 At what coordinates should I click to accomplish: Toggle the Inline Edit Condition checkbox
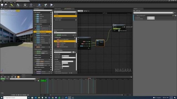point(62,68)
